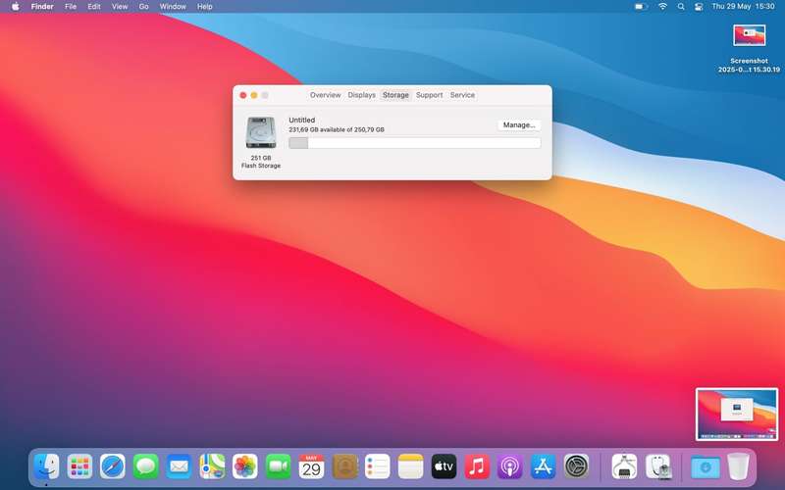Open the Edit menu
The width and height of the screenshot is (785, 490).
tap(94, 7)
